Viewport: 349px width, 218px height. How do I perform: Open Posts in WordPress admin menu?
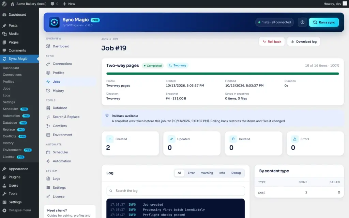coord(19,26)
